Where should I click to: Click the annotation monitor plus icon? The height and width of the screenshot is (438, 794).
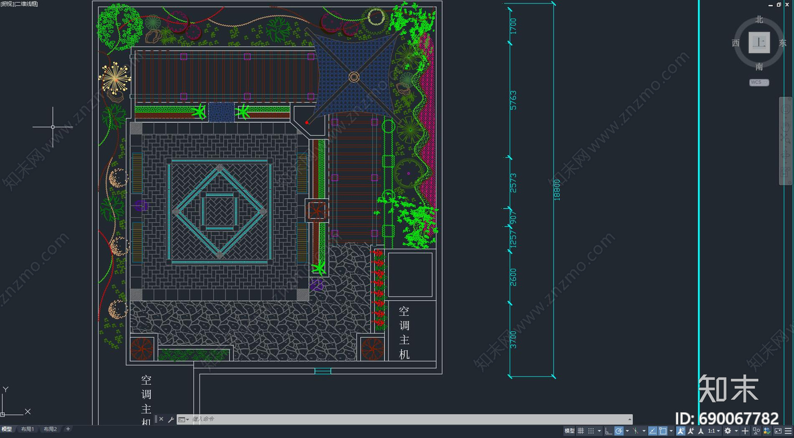[745, 431]
